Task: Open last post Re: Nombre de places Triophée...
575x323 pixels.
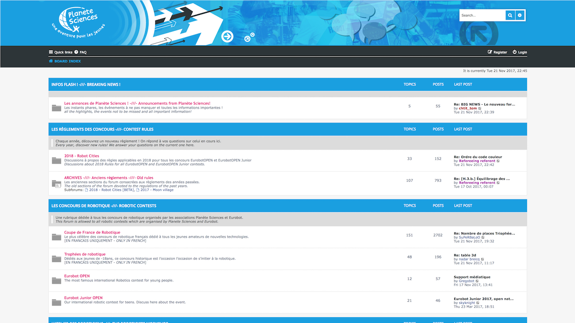Action: (x=484, y=233)
